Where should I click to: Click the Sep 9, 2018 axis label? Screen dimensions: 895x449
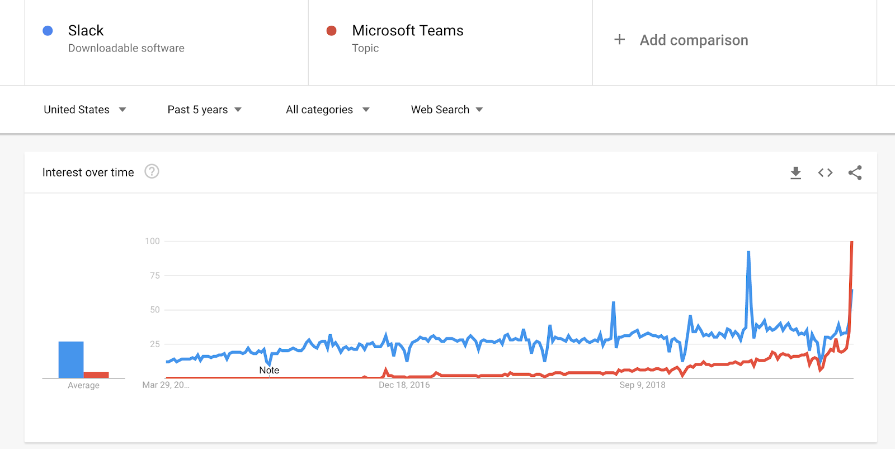642,385
